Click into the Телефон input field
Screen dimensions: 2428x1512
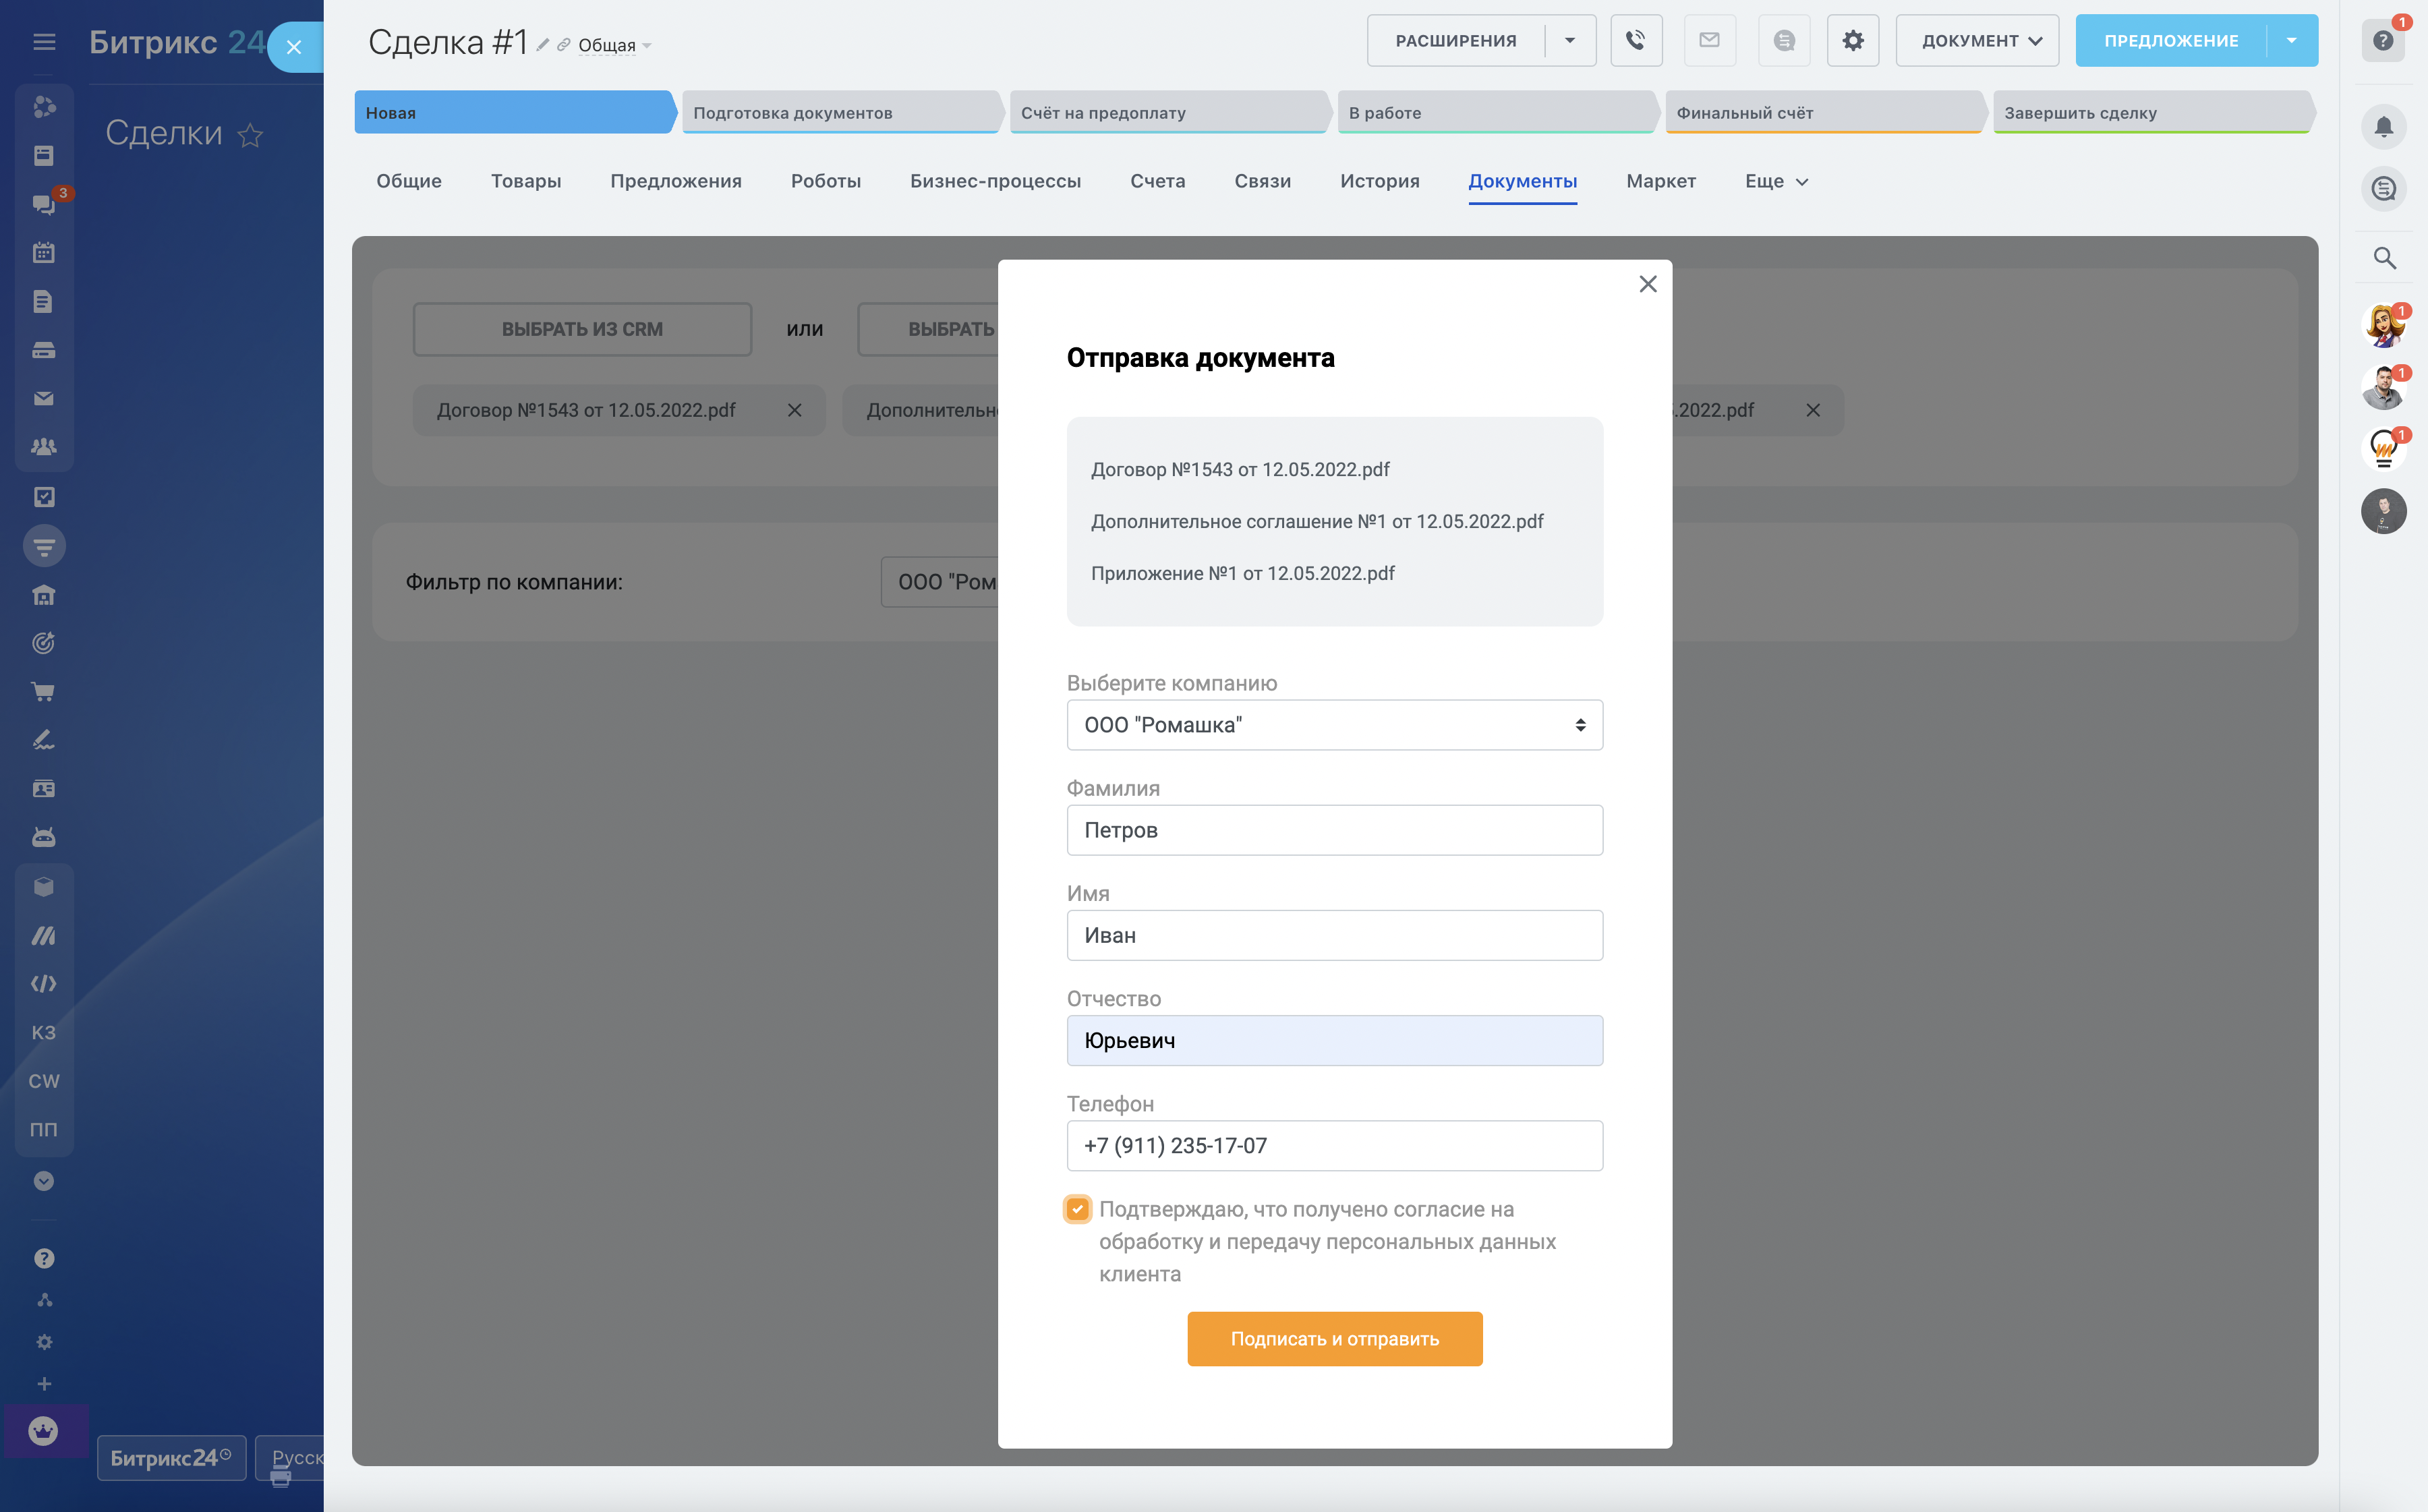click(x=1334, y=1146)
